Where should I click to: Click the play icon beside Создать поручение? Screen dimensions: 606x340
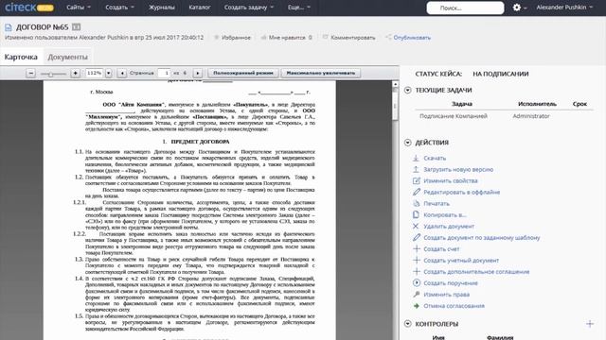(x=416, y=283)
